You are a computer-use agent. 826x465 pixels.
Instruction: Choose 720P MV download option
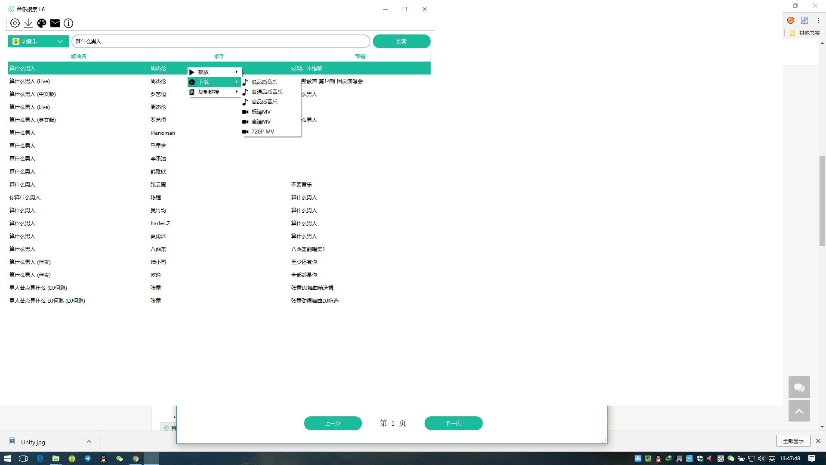coord(262,131)
